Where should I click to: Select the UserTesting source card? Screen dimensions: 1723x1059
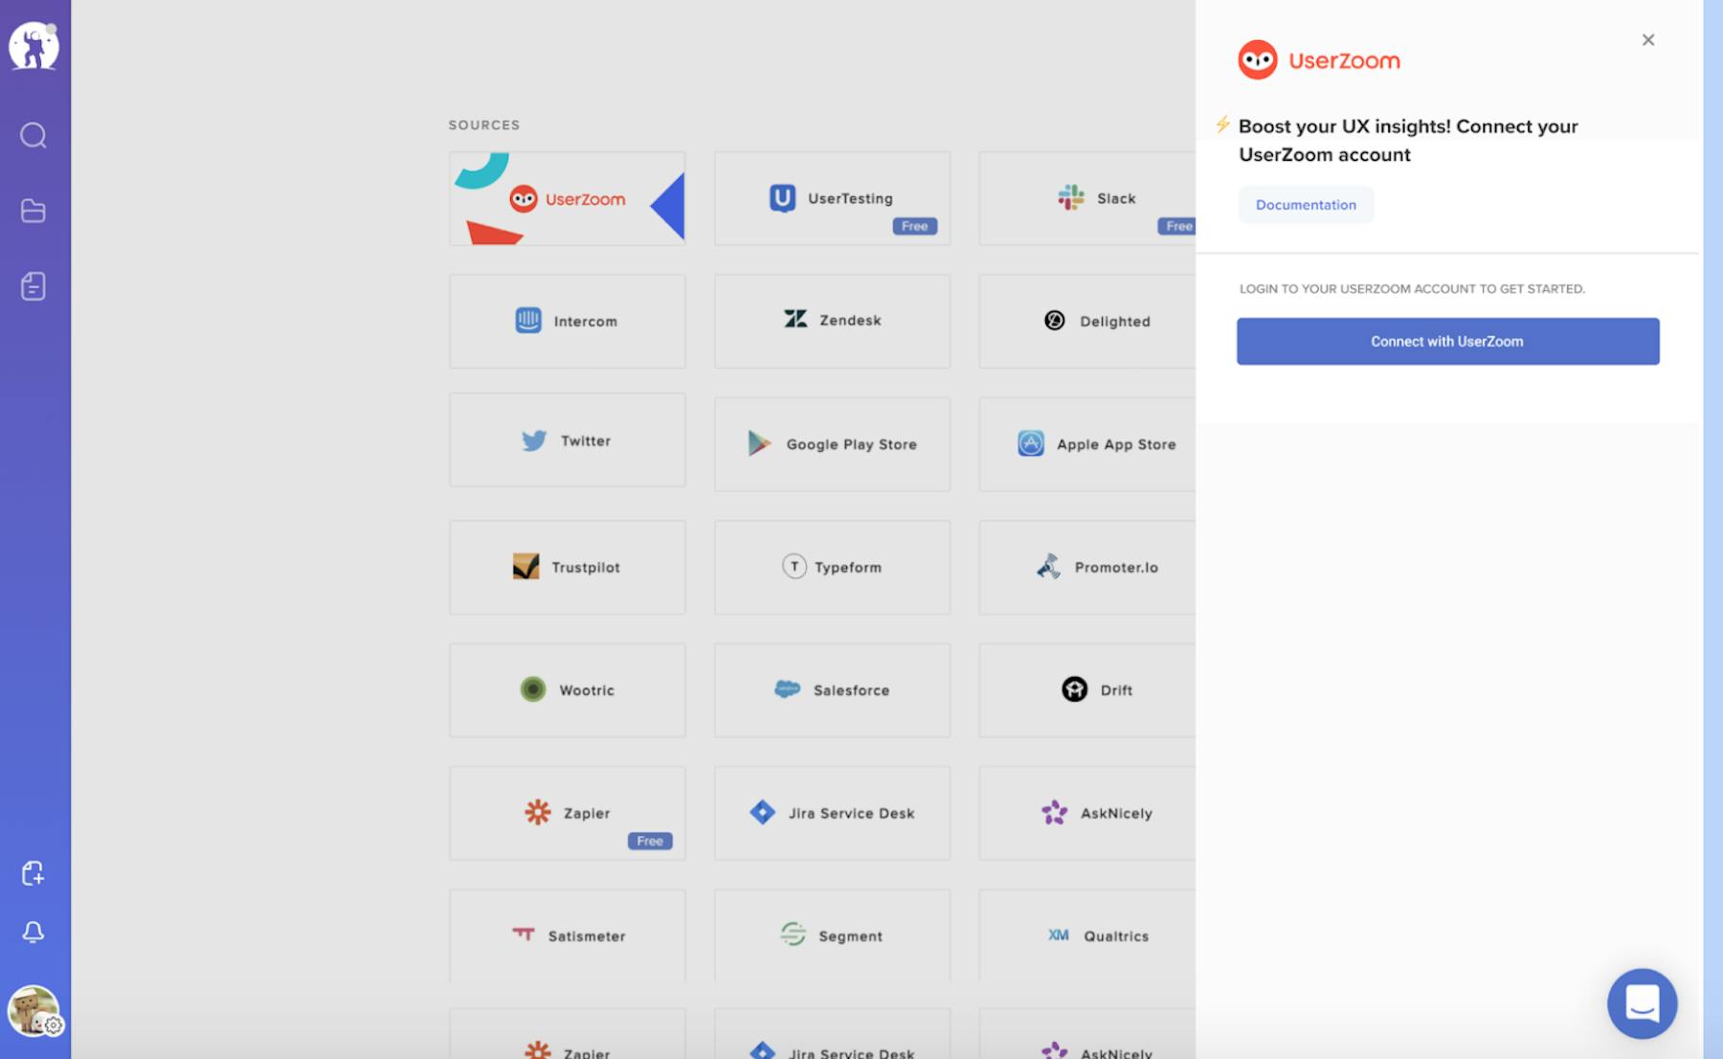(832, 198)
